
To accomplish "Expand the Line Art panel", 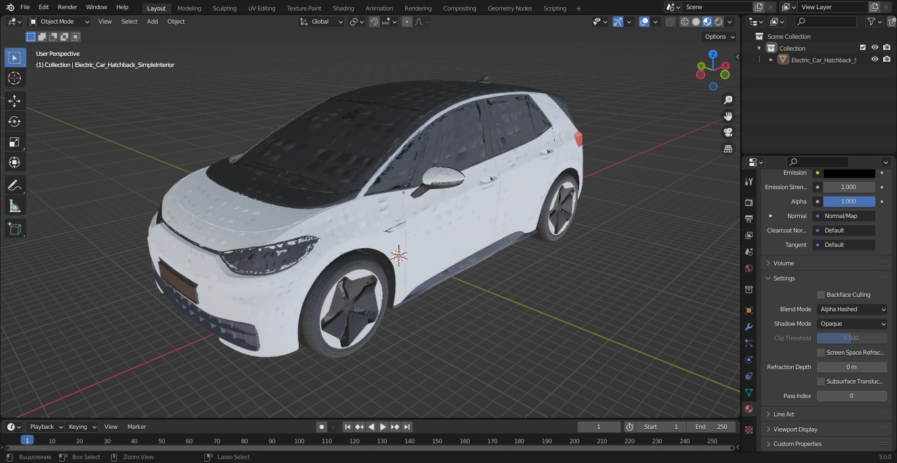I will pyautogui.click(x=826, y=414).
